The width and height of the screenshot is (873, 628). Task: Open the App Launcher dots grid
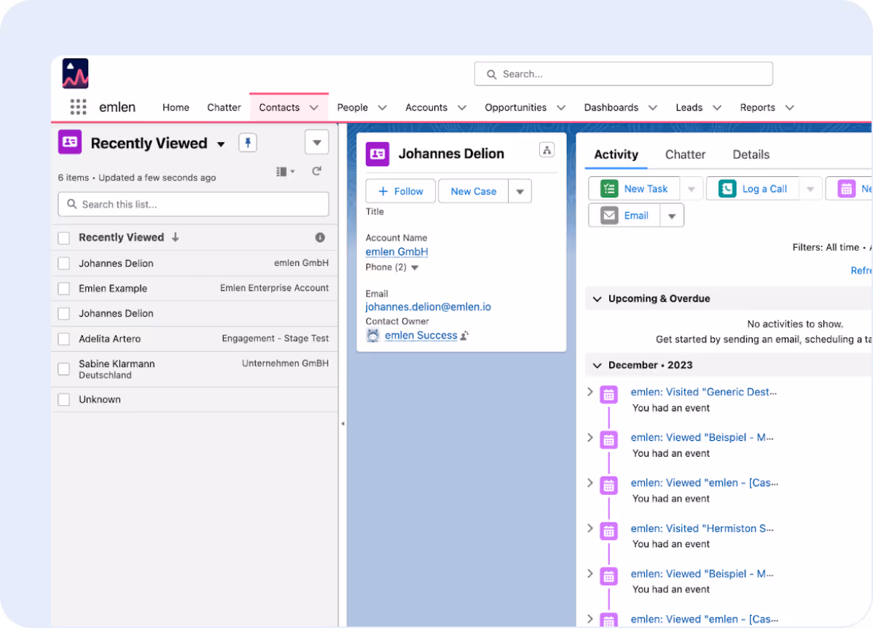78,107
